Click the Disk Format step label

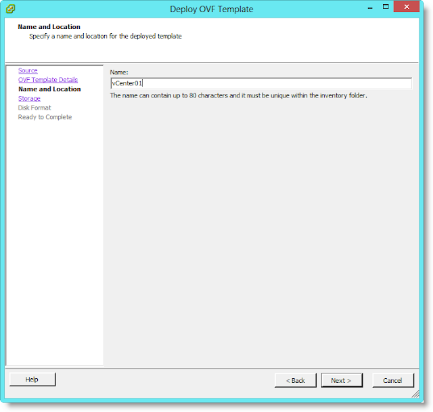click(35, 108)
